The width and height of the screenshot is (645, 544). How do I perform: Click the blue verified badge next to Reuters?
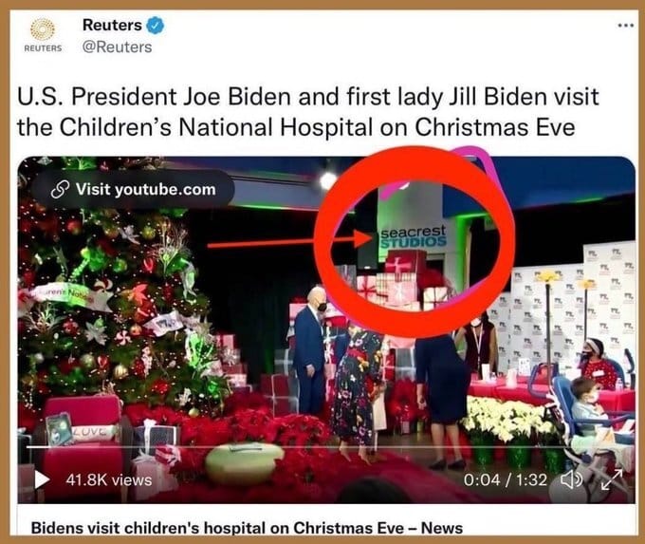click(156, 26)
